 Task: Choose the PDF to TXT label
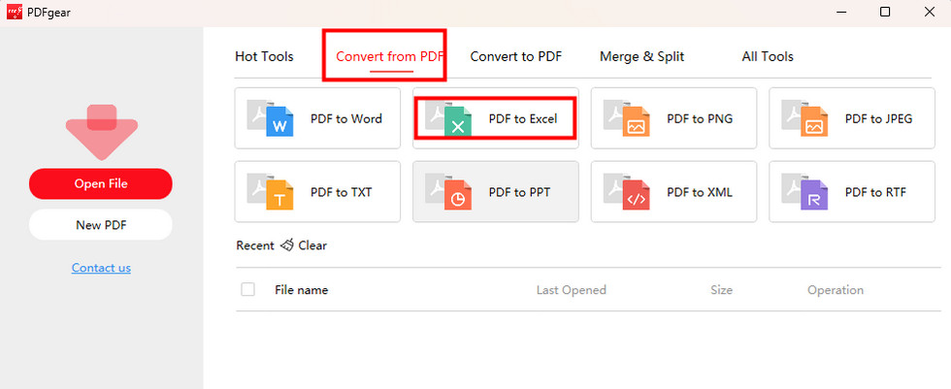[342, 193]
